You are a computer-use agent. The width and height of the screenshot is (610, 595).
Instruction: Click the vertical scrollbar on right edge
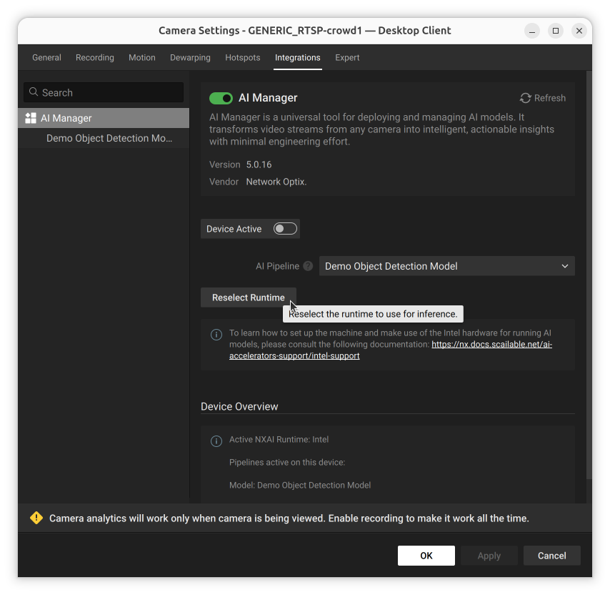click(x=589, y=275)
